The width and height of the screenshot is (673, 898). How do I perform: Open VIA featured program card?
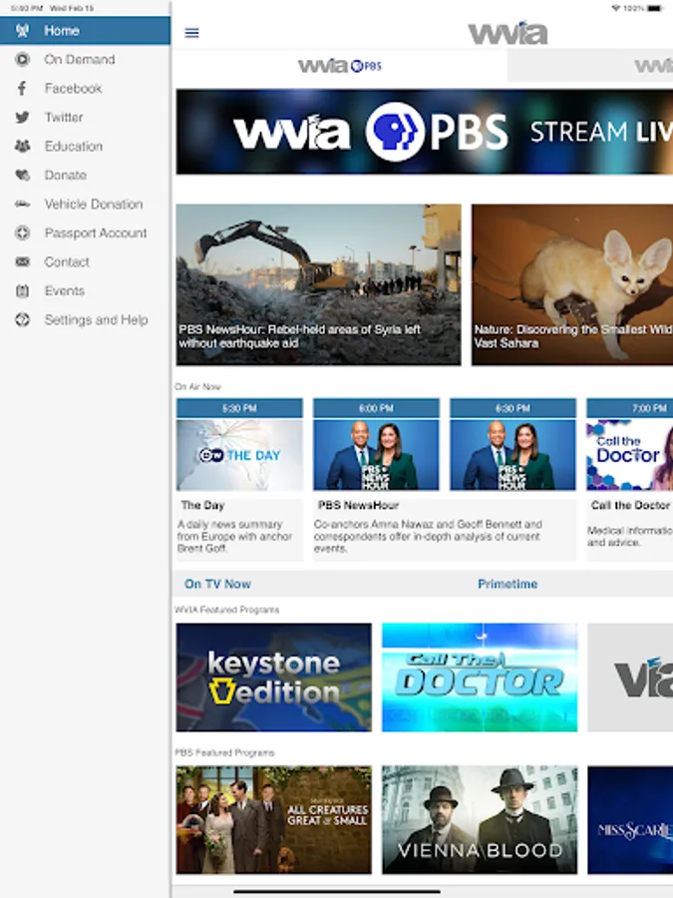[x=630, y=677]
